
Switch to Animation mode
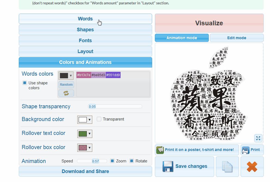coord(182,38)
